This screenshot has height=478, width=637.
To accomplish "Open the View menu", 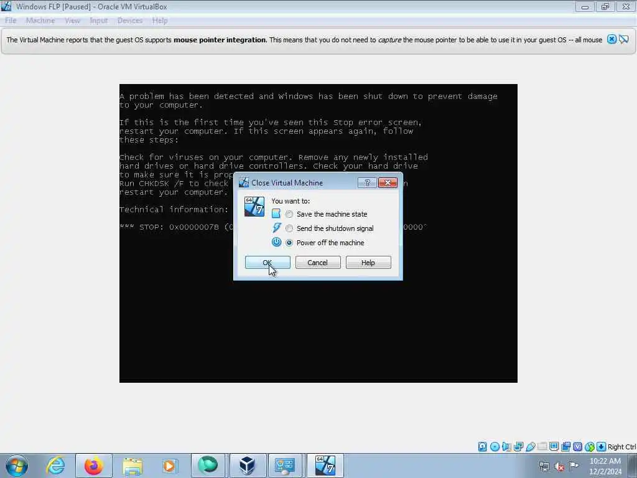I will pyautogui.click(x=72, y=21).
